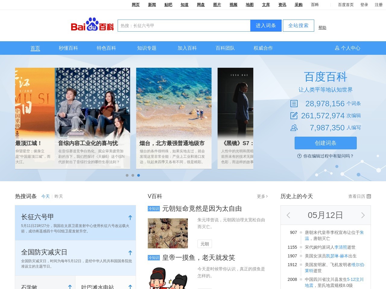Open the 知道 top link
The width and height of the screenshot is (386, 289).
point(185,5)
